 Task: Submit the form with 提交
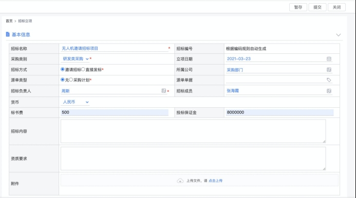point(317,7)
